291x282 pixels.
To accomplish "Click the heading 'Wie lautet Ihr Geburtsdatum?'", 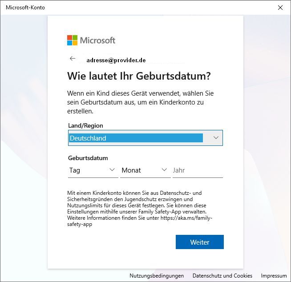I will click(139, 76).
